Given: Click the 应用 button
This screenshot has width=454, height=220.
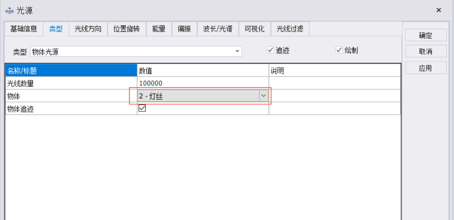Looking at the screenshot, I should (x=426, y=68).
